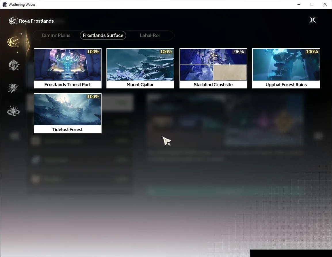Open the Tidelost Forest area card
The width and height of the screenshot is (332, 257).
click(68, 113)
